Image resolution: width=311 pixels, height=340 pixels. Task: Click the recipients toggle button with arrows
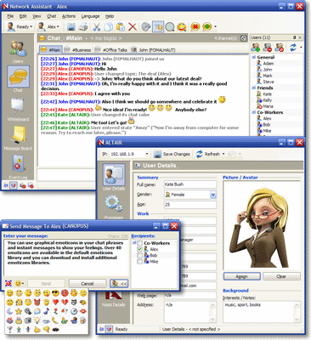point(119,283)
